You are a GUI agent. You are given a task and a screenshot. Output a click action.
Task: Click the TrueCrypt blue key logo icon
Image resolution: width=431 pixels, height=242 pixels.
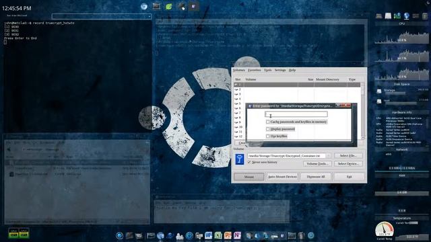pos(240,159)
